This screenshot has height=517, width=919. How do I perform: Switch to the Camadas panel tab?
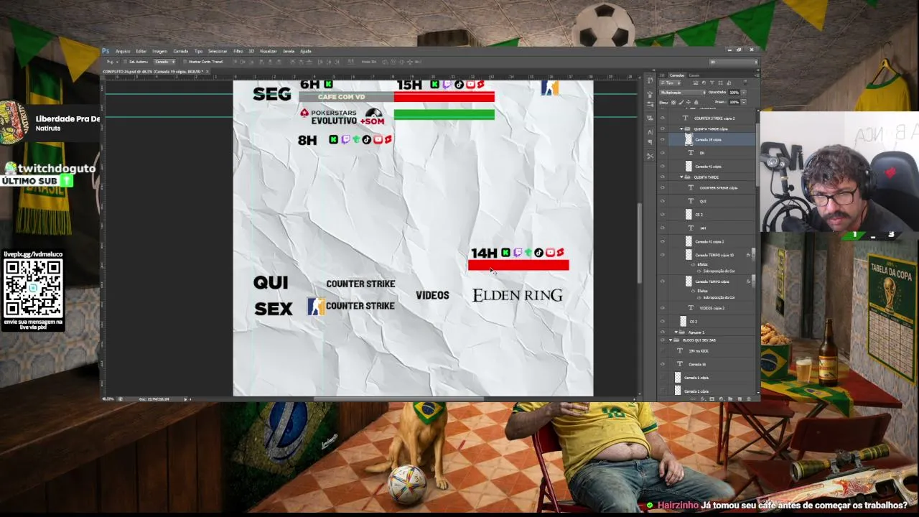677,75
